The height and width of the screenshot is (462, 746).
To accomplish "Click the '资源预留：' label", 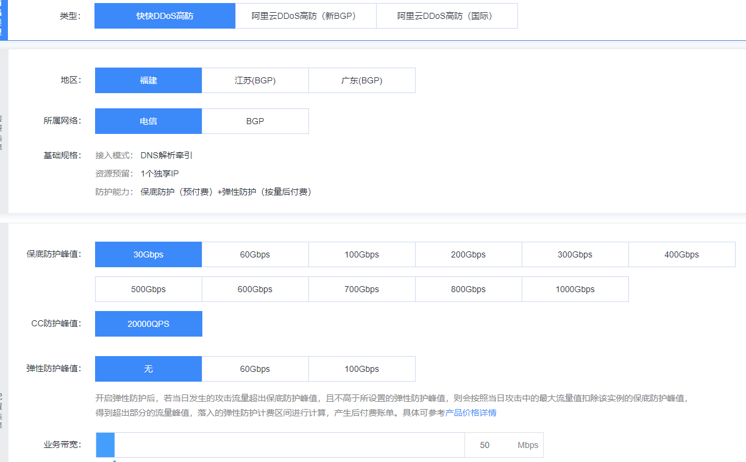I will tap(115, 173).
